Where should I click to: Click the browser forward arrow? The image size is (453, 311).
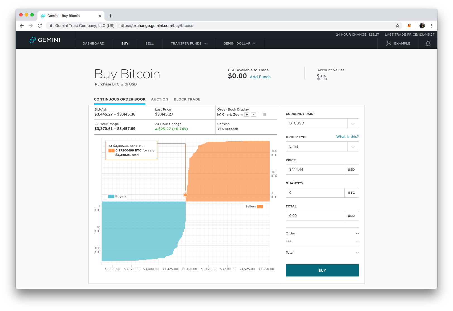coord(31,26)
